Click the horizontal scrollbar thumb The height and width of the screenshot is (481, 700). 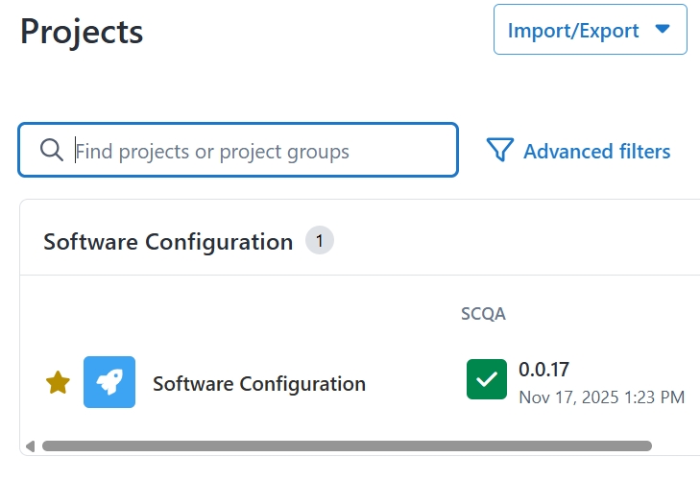(346, 445)
